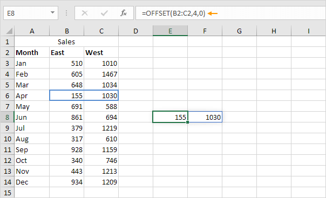Click the Month header cell
Image resolution: width=326 pixels, height=198 pixels.
(32, 52)
